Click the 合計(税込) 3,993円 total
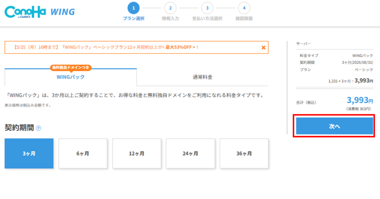The width and height of the screenshot is (380, 199). (360, 100)
